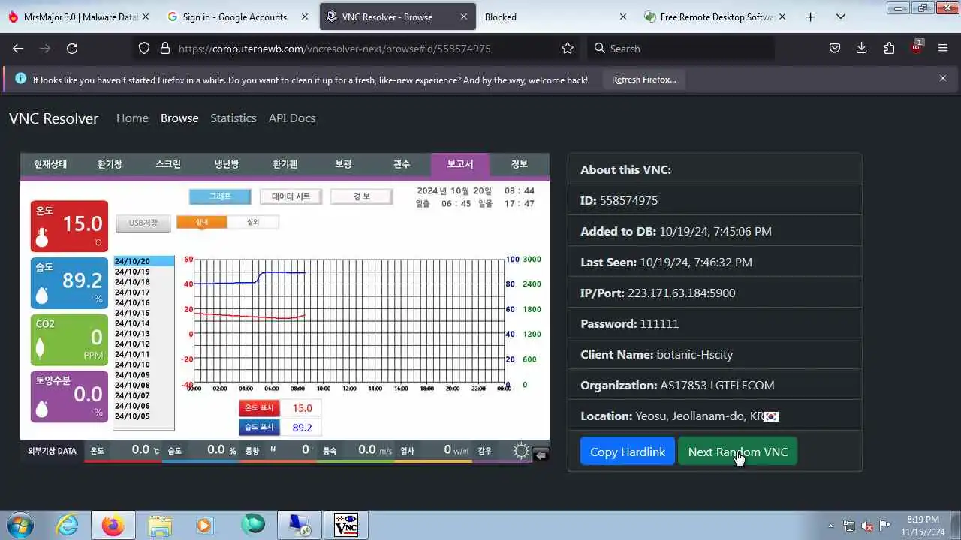Viewport: 961px width, 540px height.
Task: Click the back arrow icon in VNC screen
Action: coord(540,454)
